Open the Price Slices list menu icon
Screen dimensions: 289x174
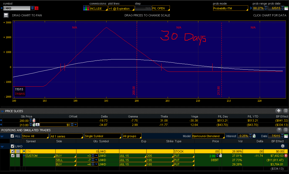[286, 111]
